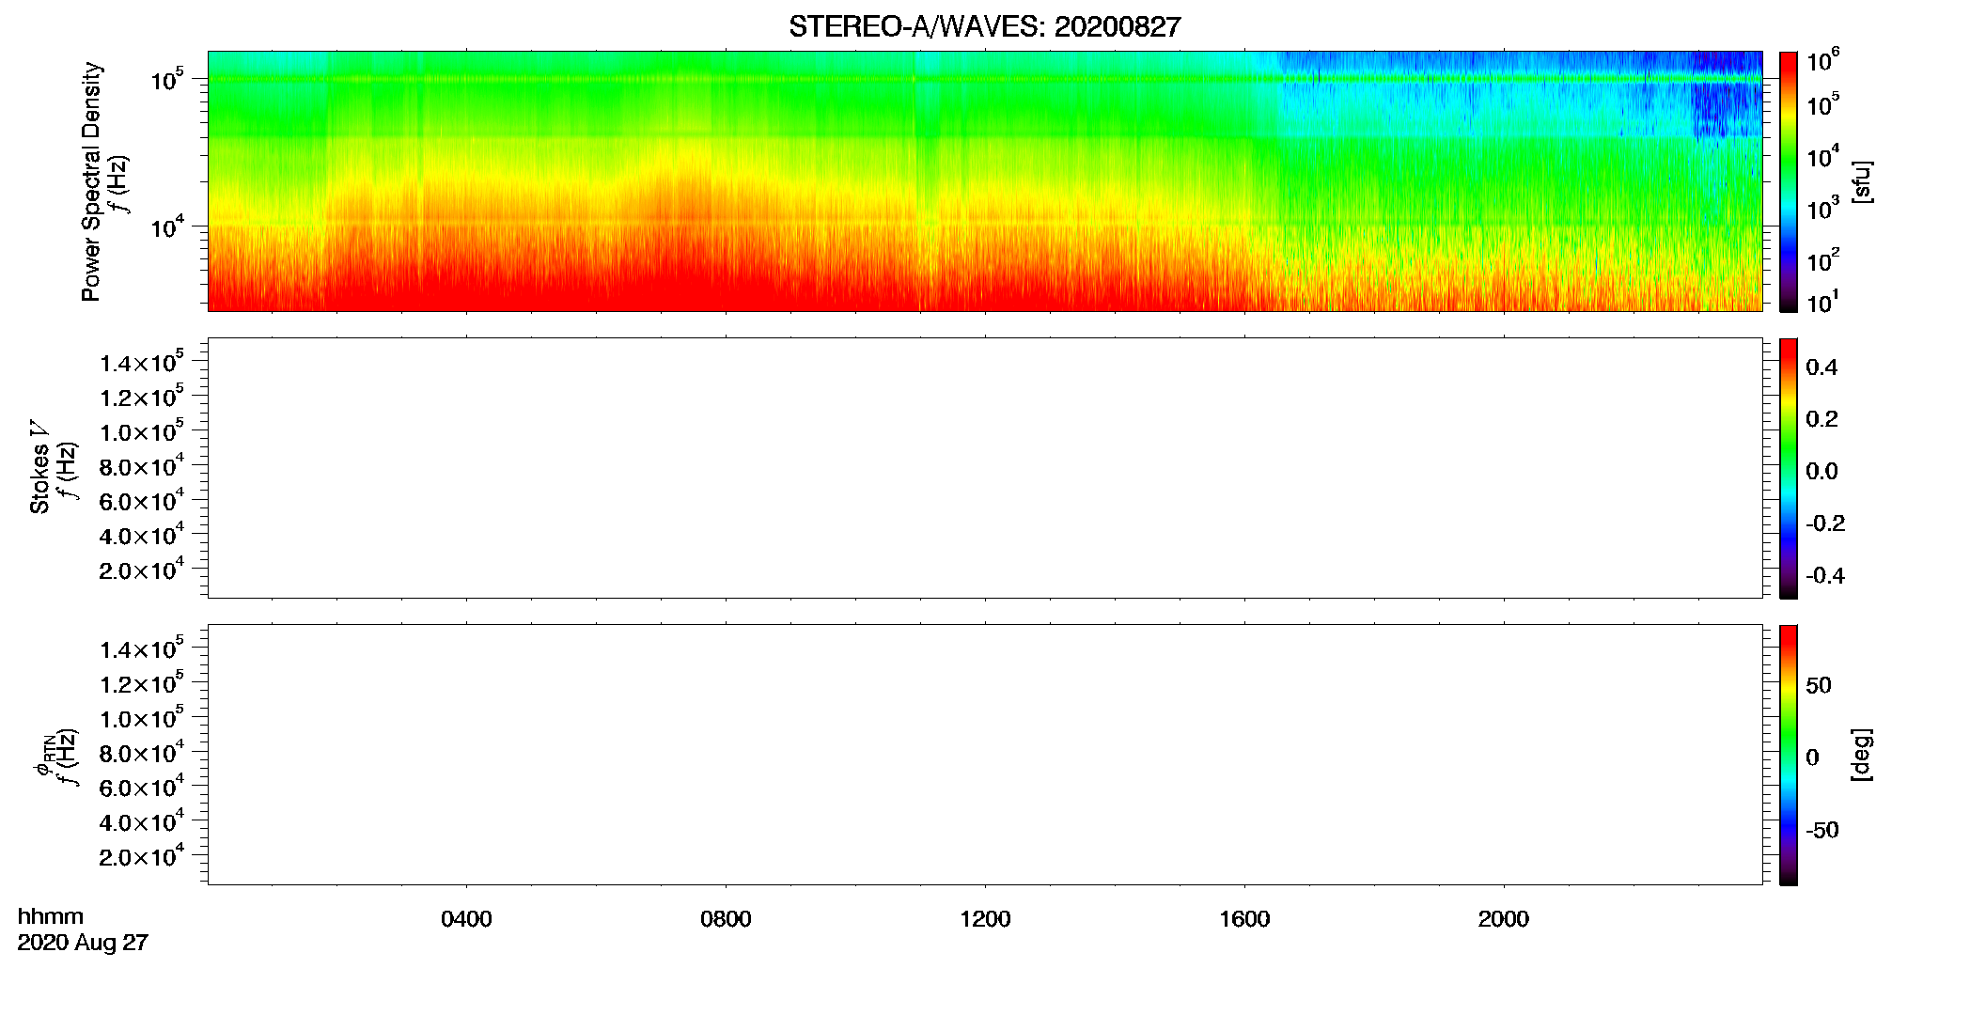Click the Stokes V axis label

pos(40,468)
